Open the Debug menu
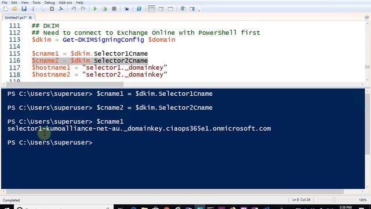Image resolution: width=371 pixels, height=209 pixels. (x=49, y=2)
